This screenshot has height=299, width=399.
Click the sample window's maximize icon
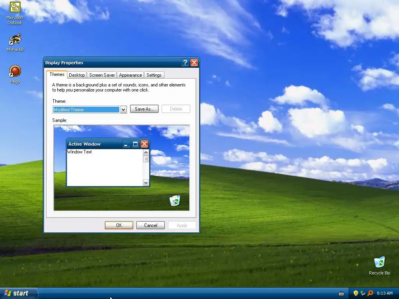(x=135, y=144)
